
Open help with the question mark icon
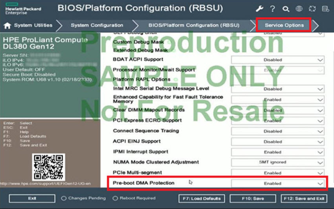(x=273, y=9)
